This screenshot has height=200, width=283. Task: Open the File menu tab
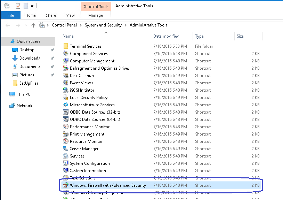[11, 15]
